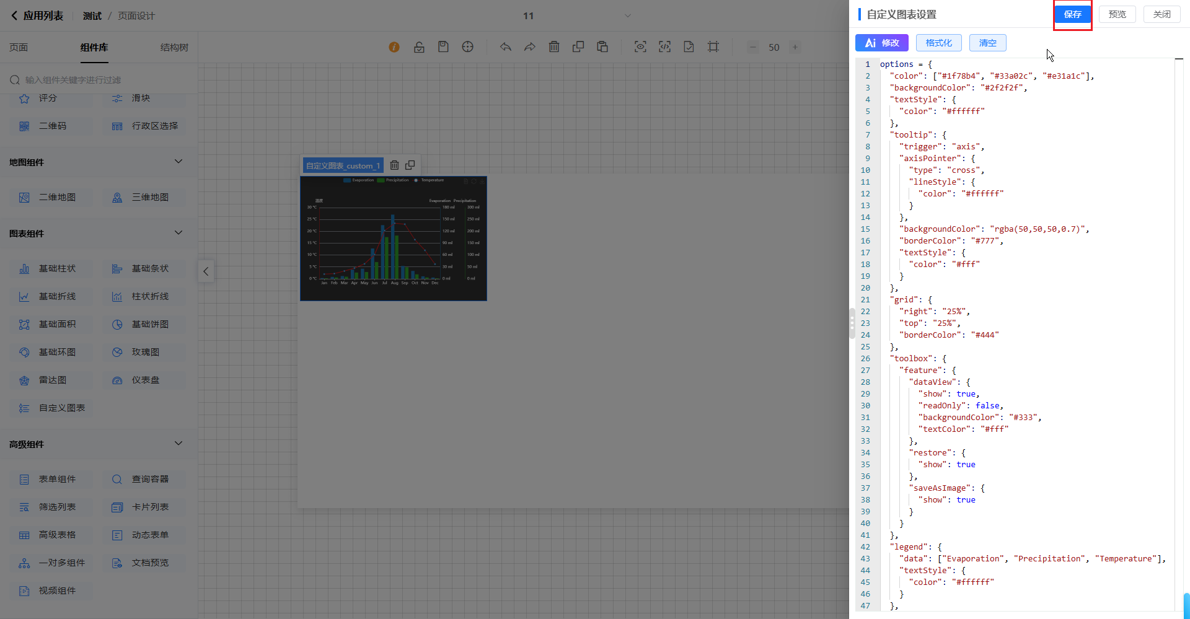Click the blue 保存 button
This screenshot has width=1190, height=619.
1072,14
